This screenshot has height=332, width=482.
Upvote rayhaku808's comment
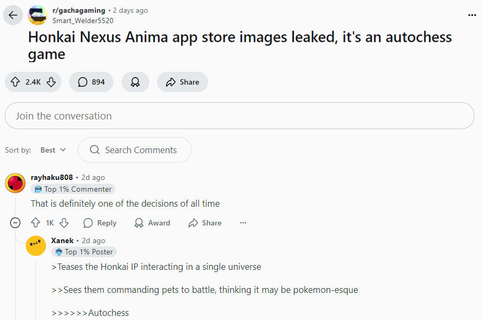[36, 223]
